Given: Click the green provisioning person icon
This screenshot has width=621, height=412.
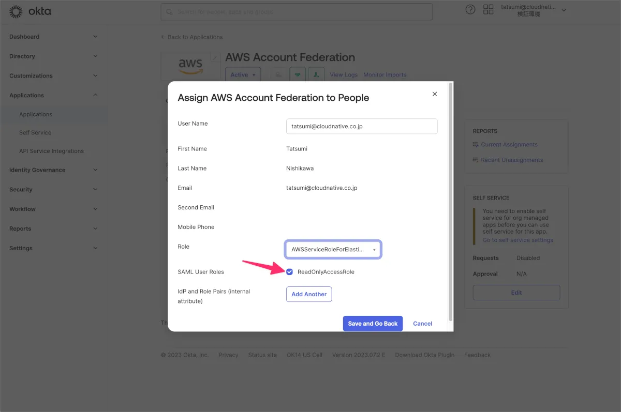Looking at the screenshot, I should pos(316,74).
